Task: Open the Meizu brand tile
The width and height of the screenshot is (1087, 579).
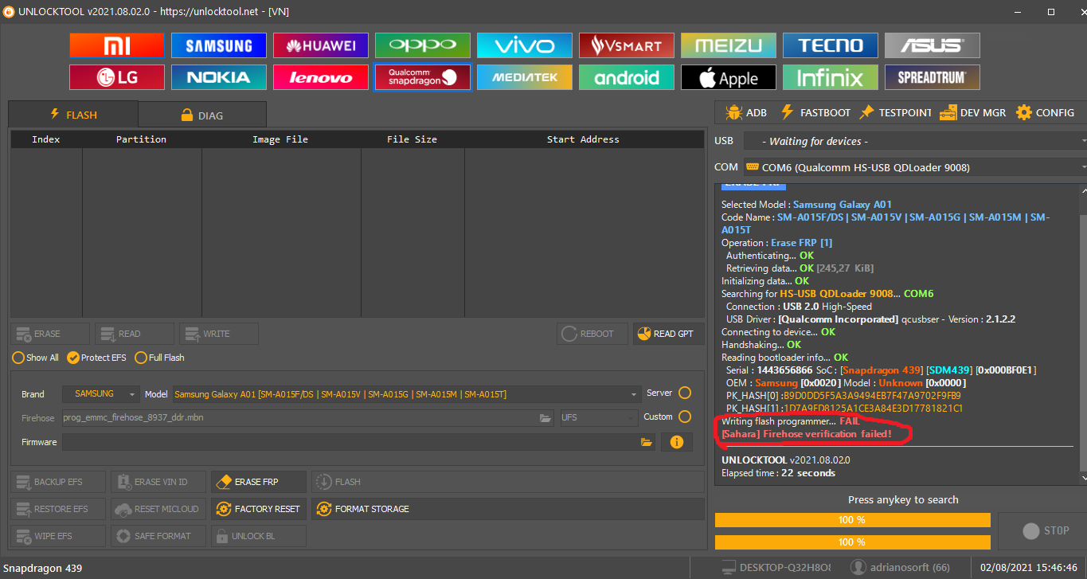Action: pyautogui.click(x=729, y=45)
